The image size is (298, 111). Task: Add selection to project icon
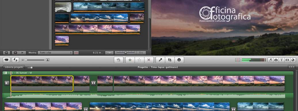[119, 60]
